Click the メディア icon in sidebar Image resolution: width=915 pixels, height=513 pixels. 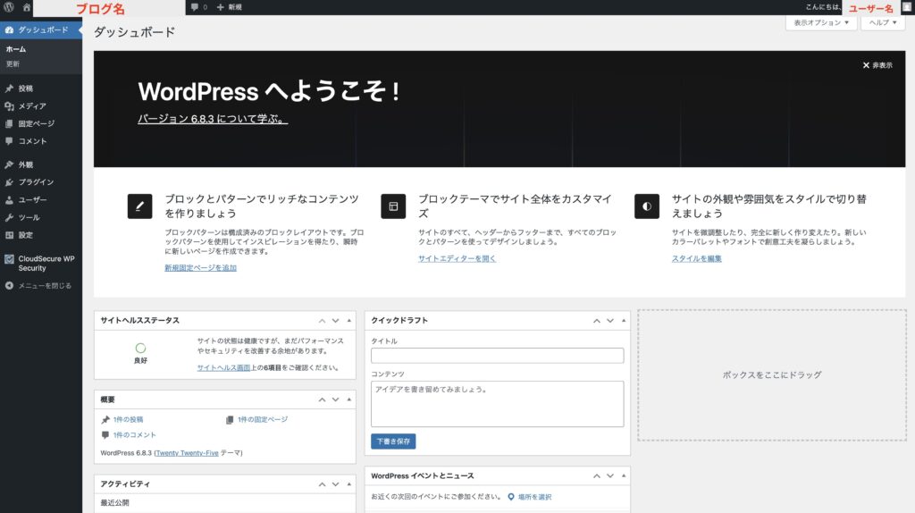[x=9, y=106]
